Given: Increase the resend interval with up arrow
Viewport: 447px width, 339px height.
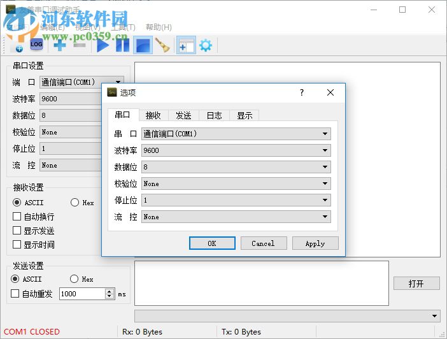Looking at the screenshot, I should click(110, 291).
